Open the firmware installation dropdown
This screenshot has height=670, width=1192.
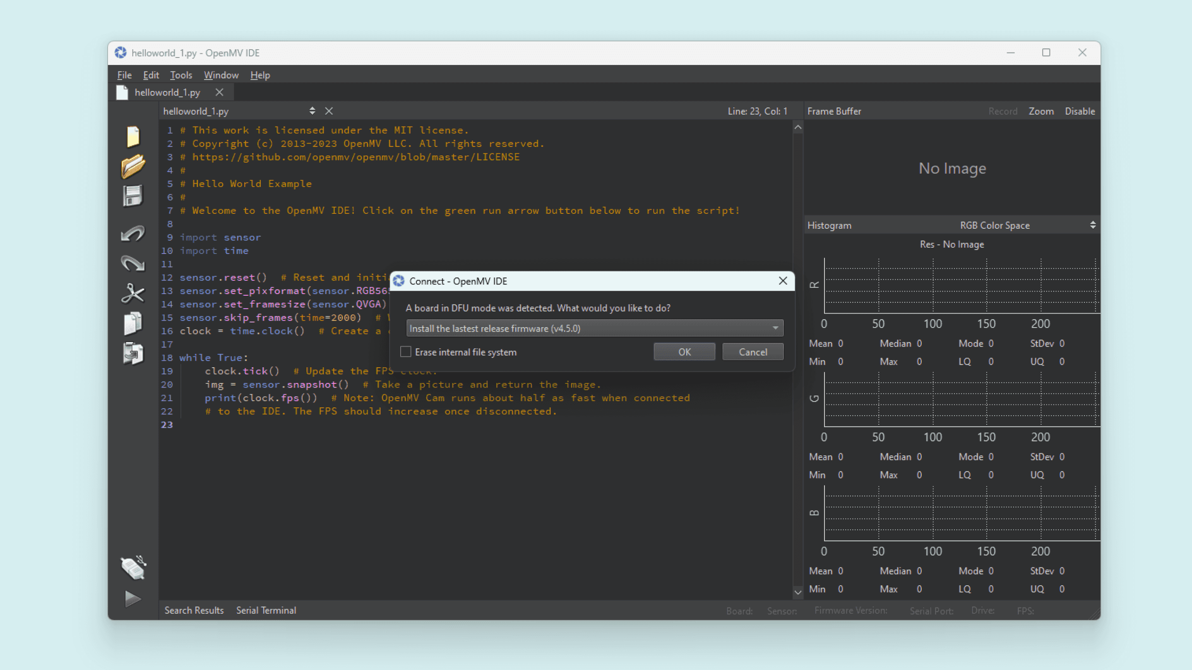[776, 328]
